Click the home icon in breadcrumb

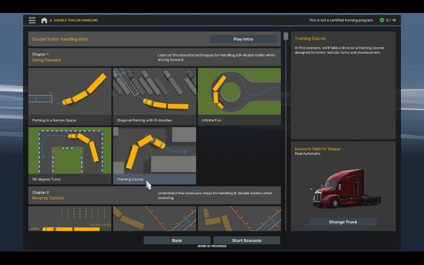click(44, 20)
